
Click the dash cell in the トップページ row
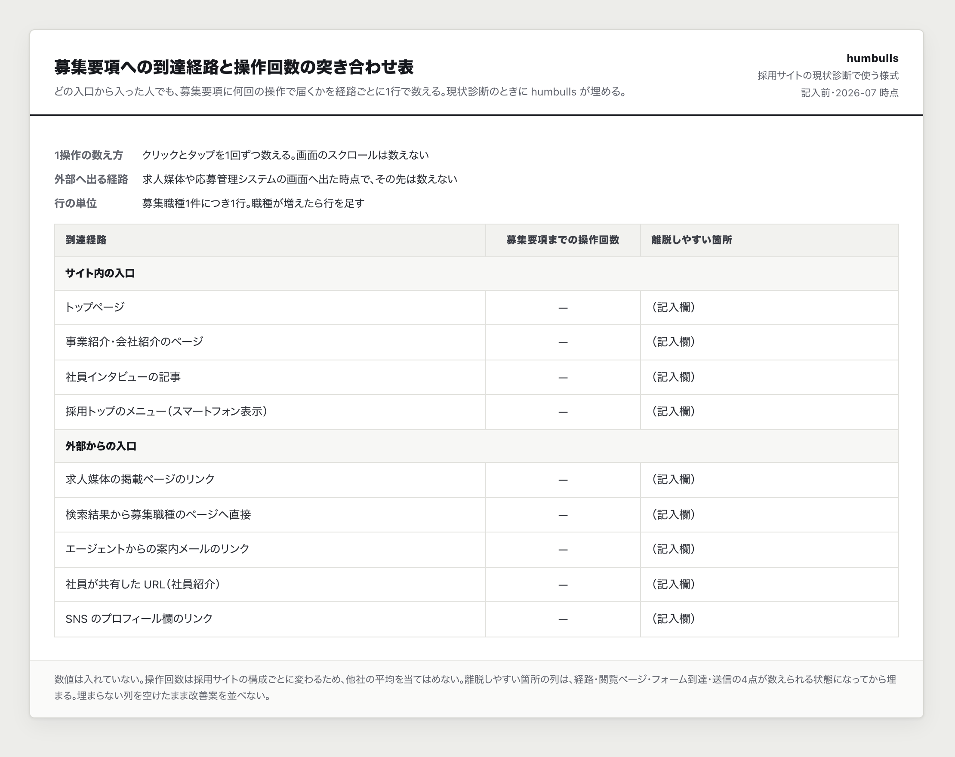(x=563, y=308)
